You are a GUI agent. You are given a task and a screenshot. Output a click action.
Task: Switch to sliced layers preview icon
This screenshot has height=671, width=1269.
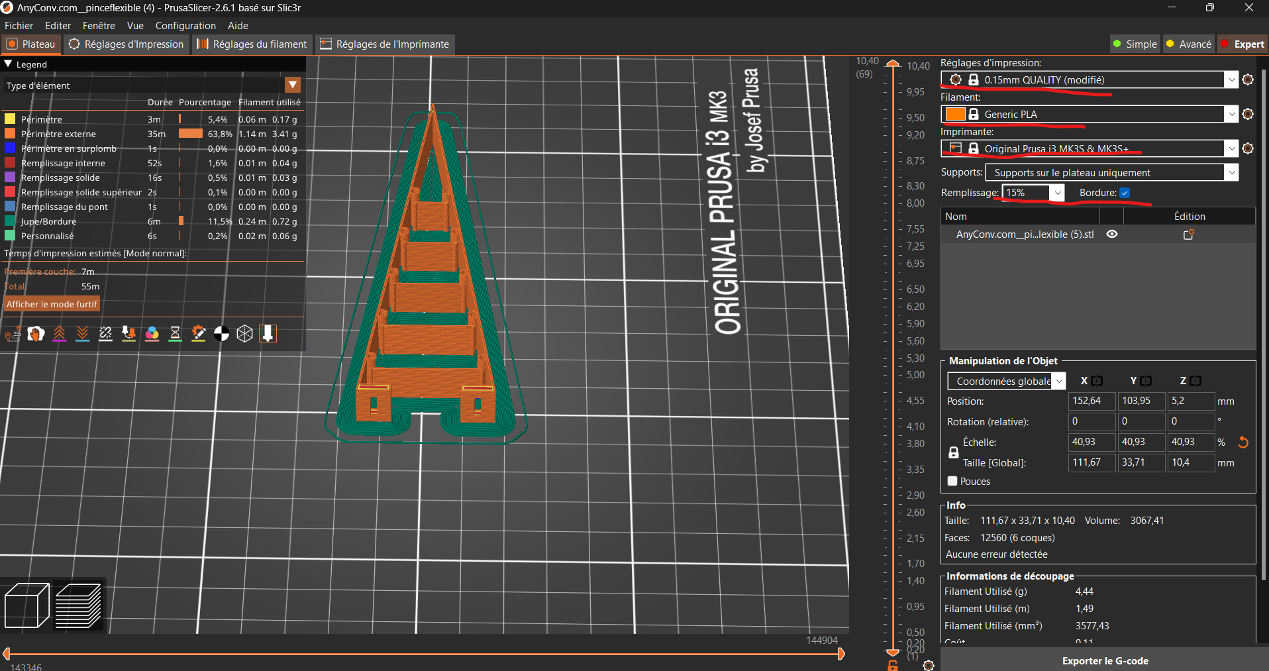79,605
